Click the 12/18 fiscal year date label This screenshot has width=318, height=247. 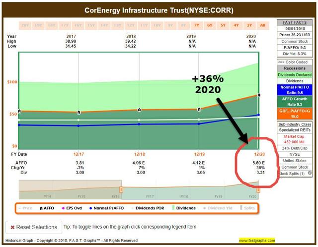(140, 154)
